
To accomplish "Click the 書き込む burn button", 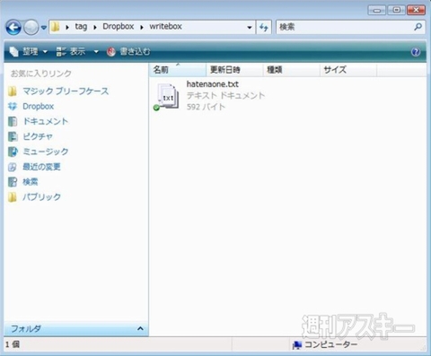I will tap(128, 52).
